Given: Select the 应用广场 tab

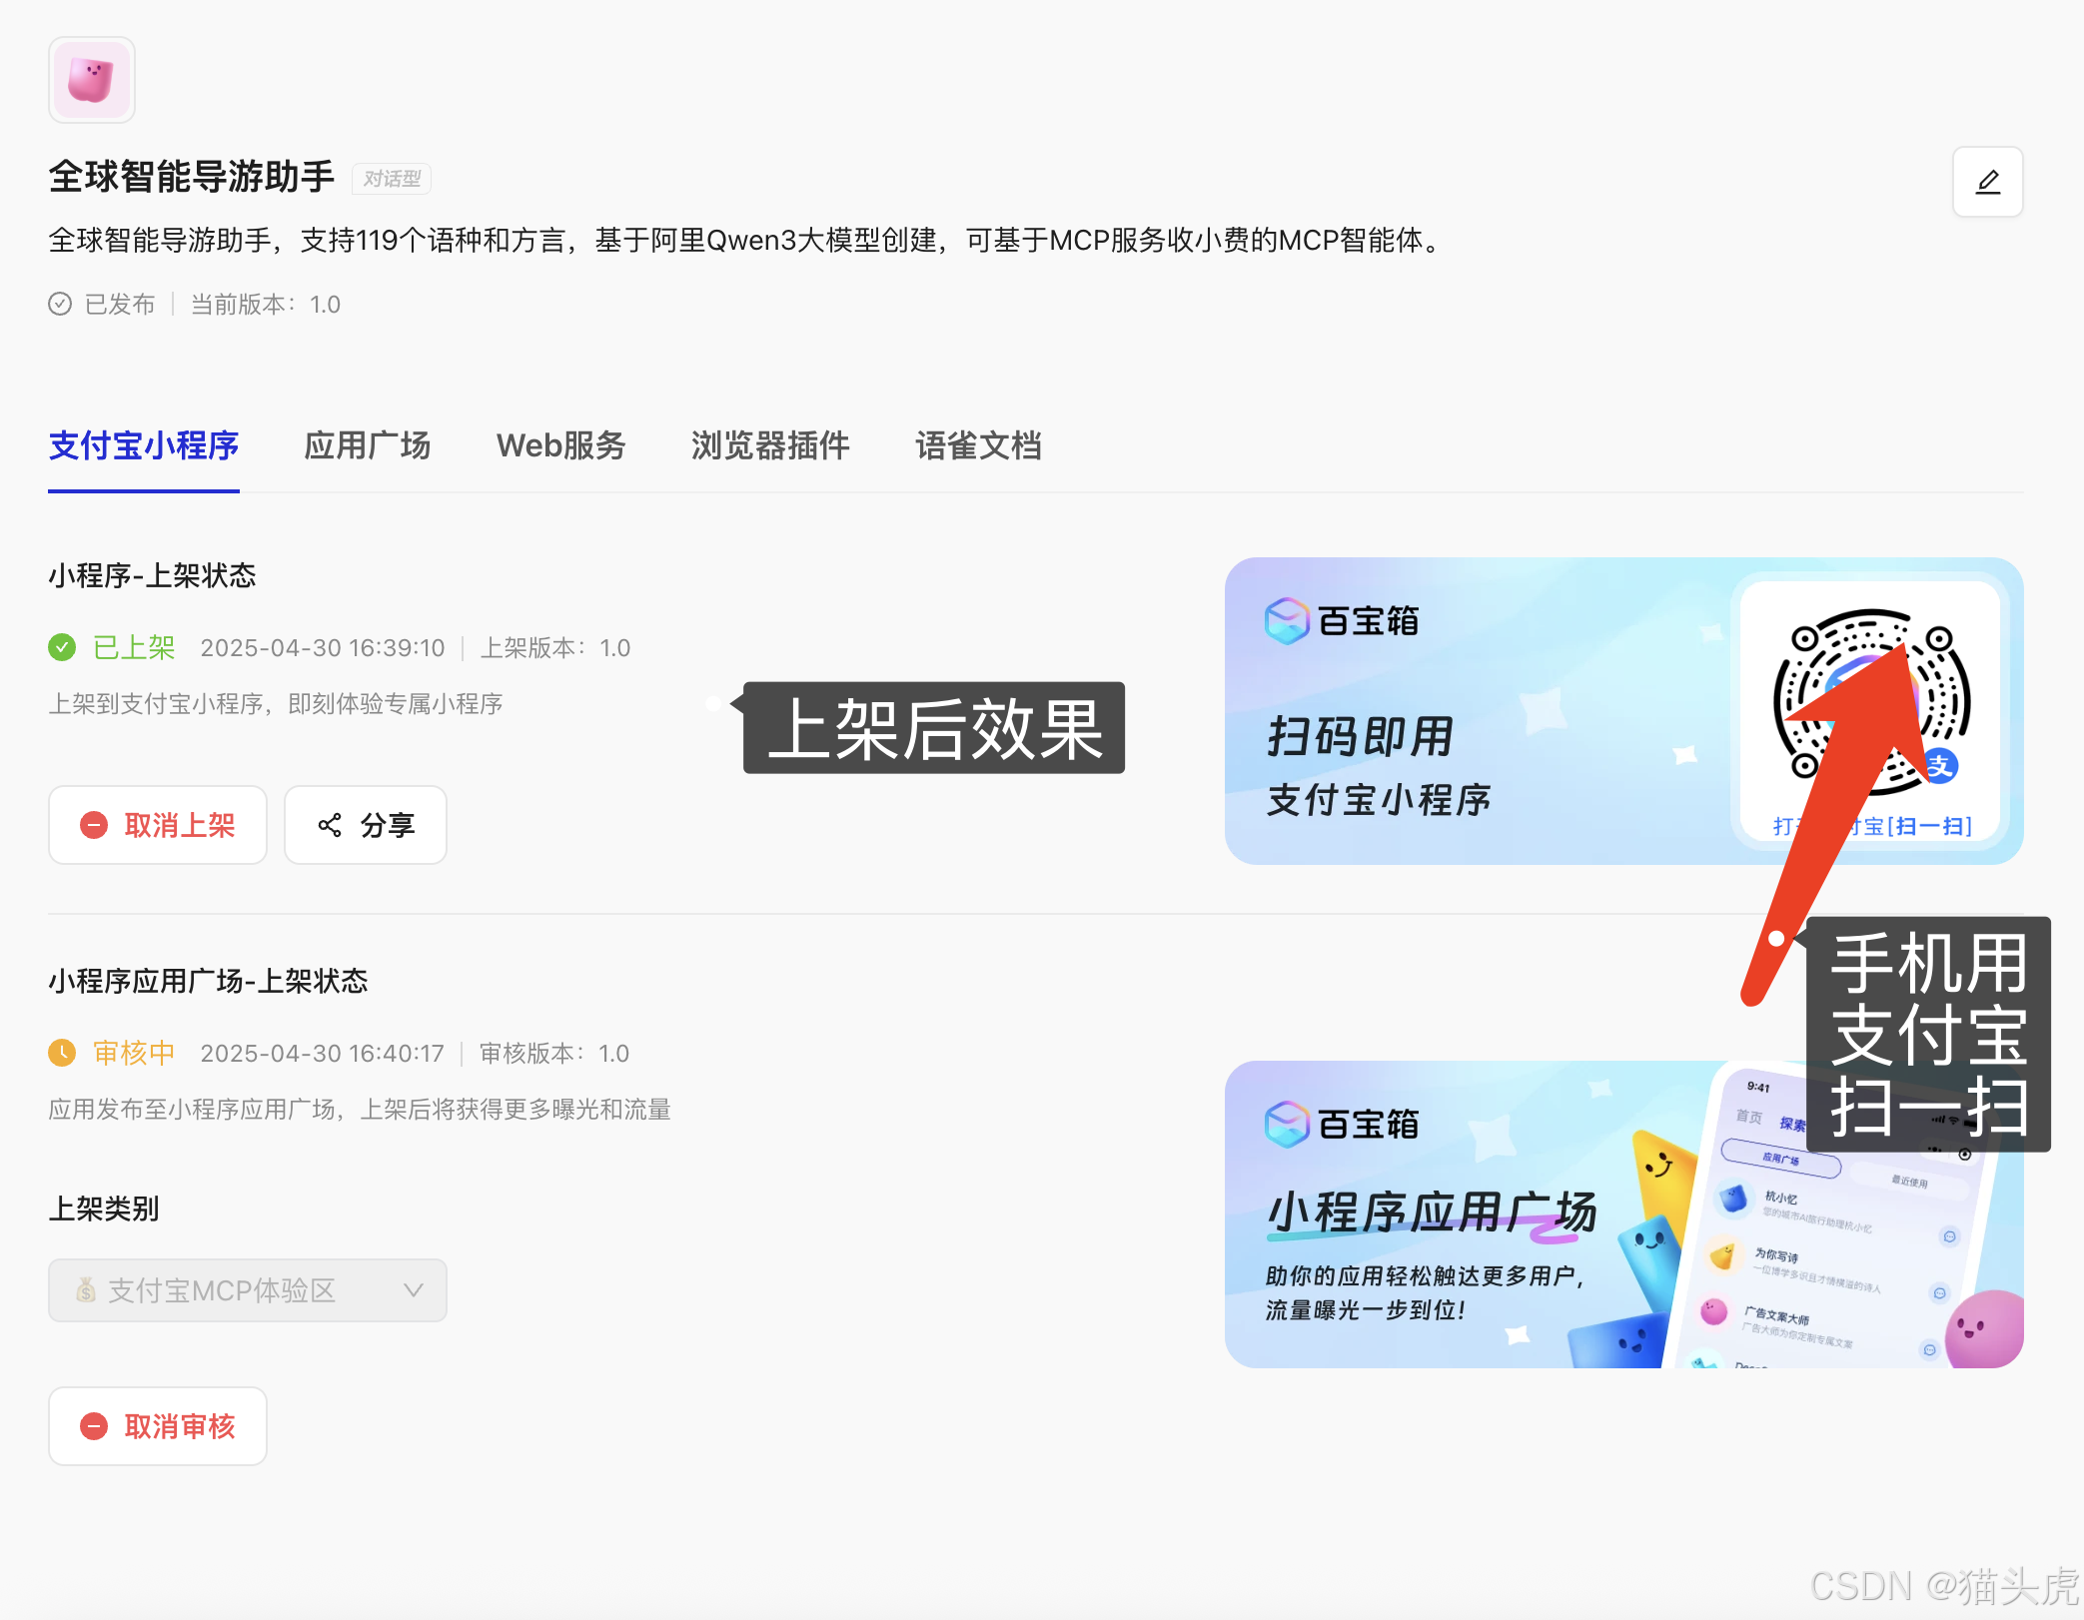Looking at the screenshot, I should tap(367, 446).
